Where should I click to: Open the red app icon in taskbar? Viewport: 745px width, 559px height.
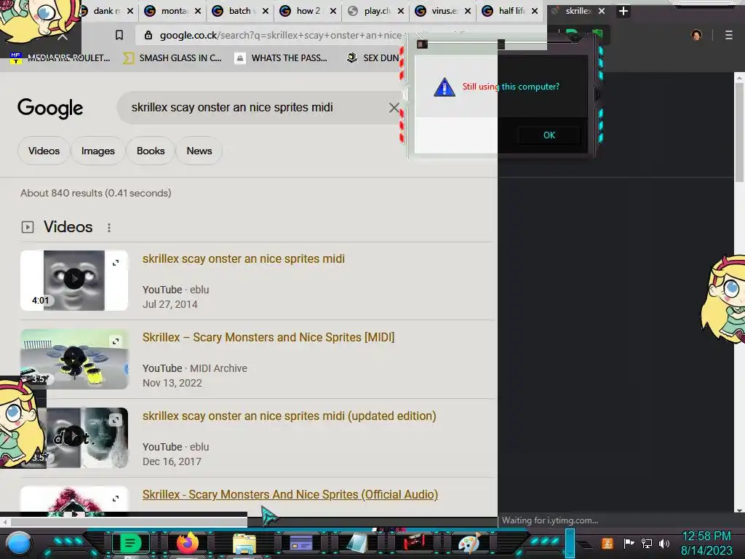[x=414, y=542]
